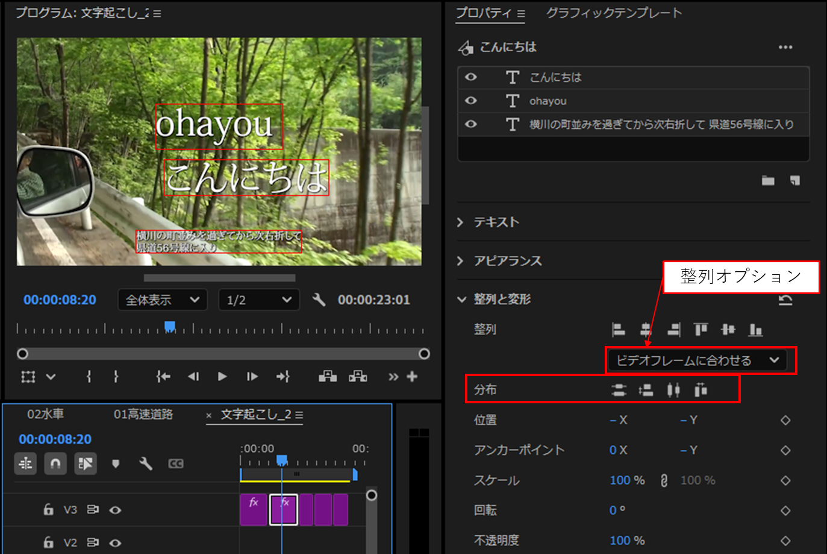Open the ビデオフレームに合わせる dropdown

699,360
